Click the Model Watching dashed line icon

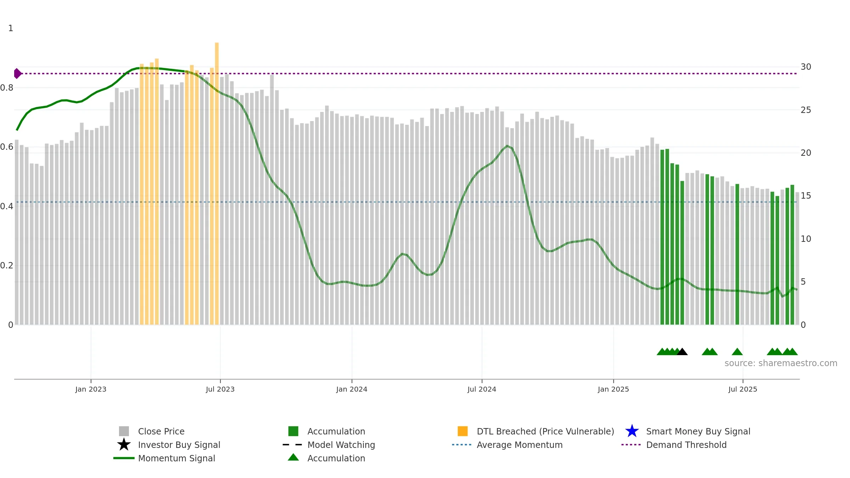292,445
